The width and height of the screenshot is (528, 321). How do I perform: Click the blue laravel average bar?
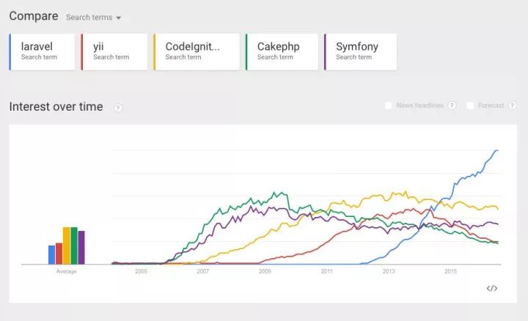[51, 254]
